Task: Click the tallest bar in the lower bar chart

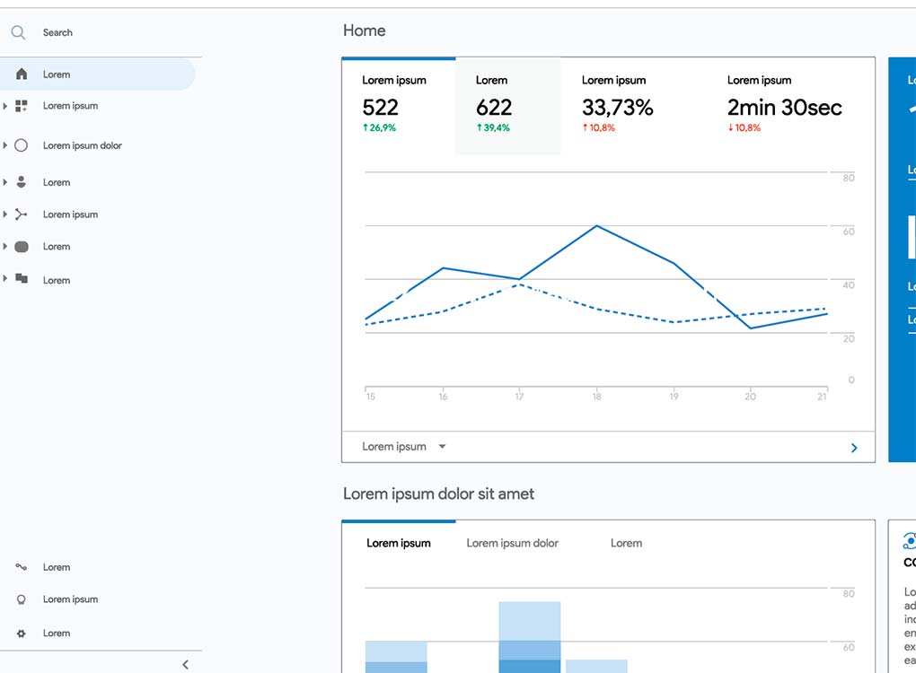Action: pos(529,637)
